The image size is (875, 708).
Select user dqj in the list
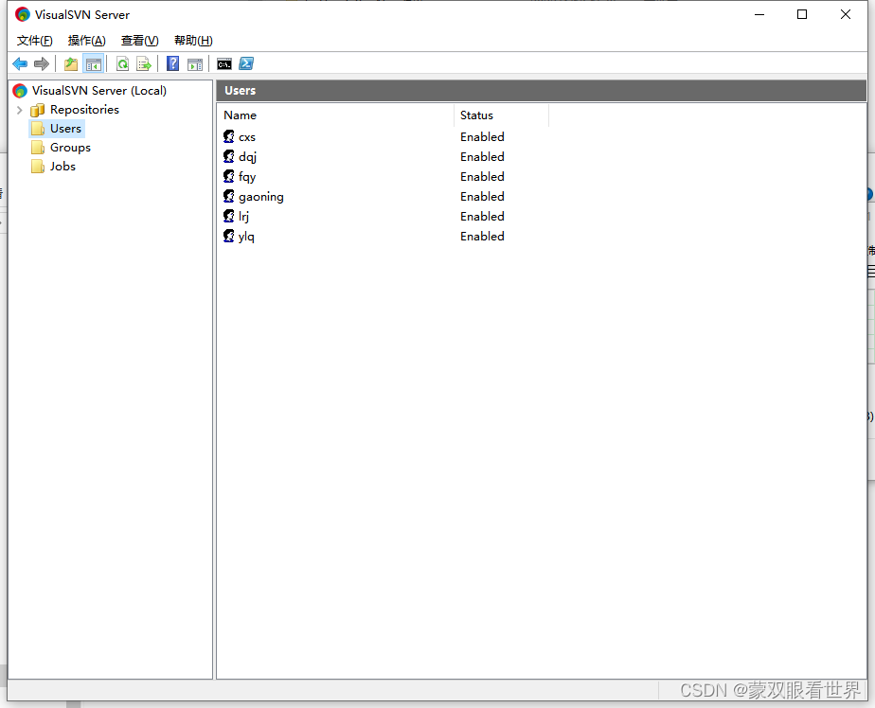(248, 157)
